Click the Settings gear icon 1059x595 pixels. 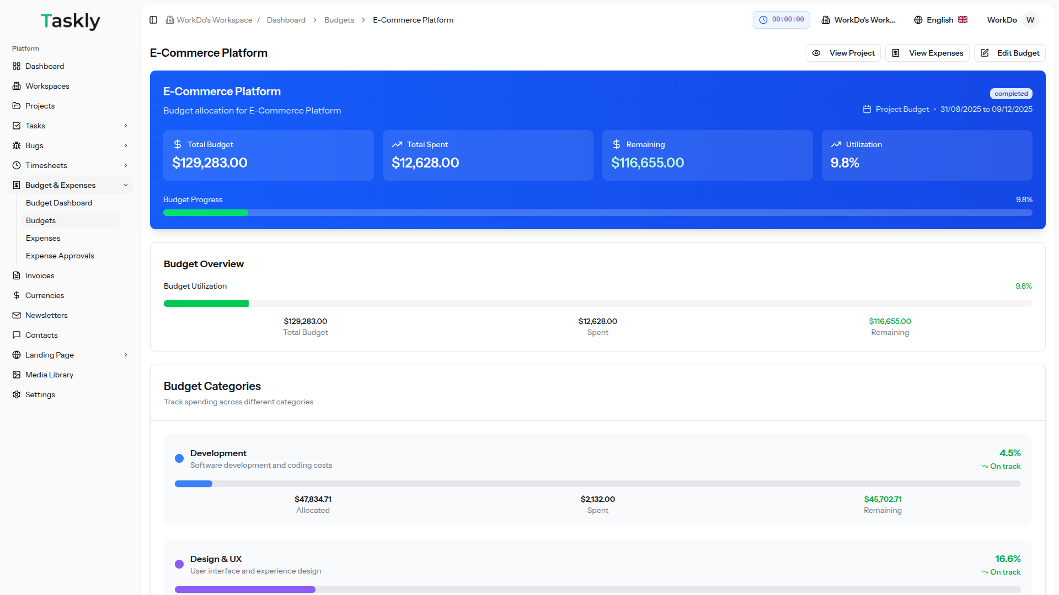click(17, 394)
